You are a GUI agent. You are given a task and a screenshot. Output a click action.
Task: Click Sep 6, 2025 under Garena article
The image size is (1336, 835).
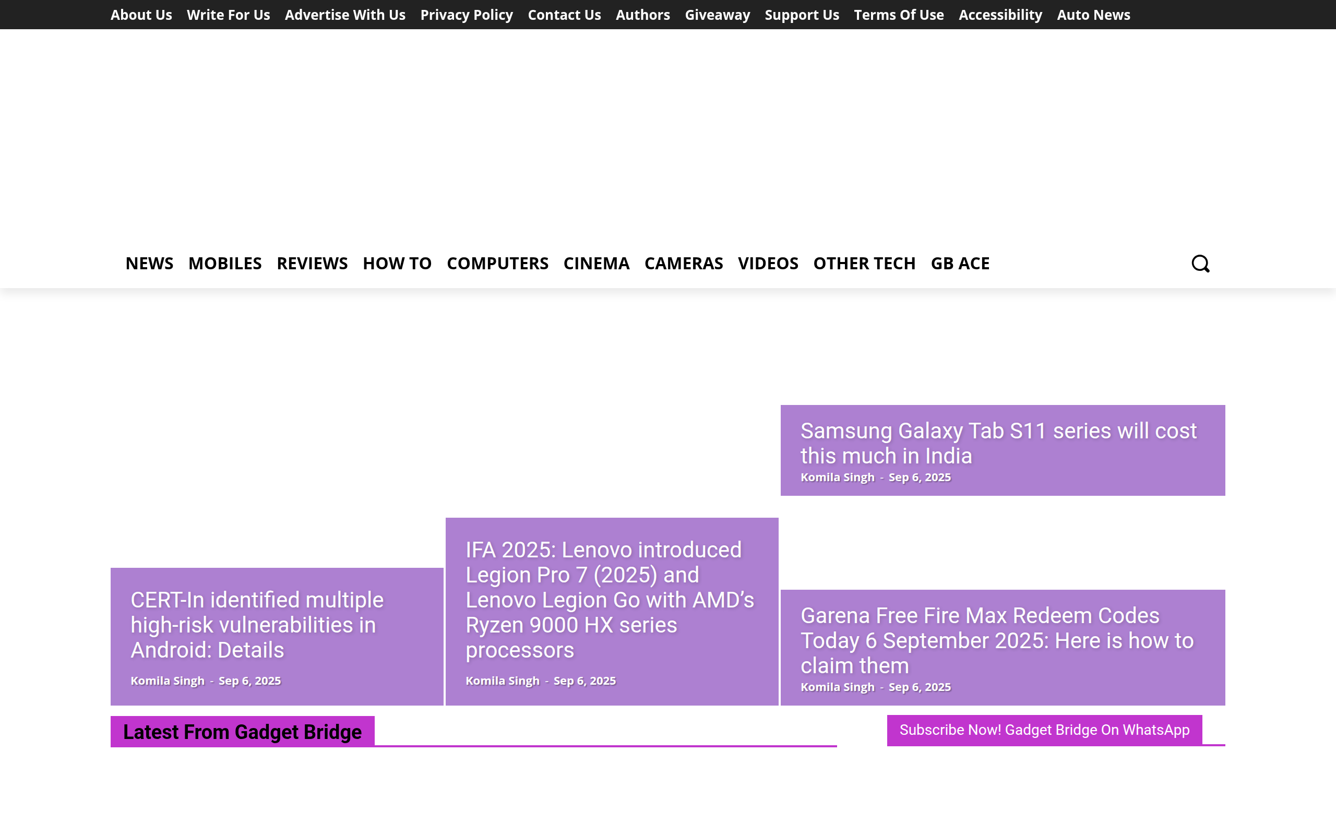pyautogui.click(x=920, y=687)
